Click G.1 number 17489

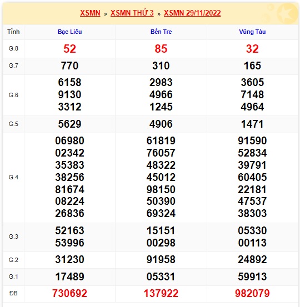69,277
